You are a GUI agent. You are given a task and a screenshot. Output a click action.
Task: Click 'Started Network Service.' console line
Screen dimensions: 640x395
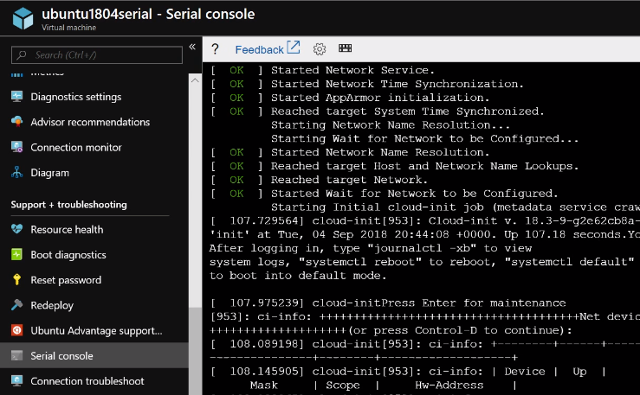coord(352,70)
